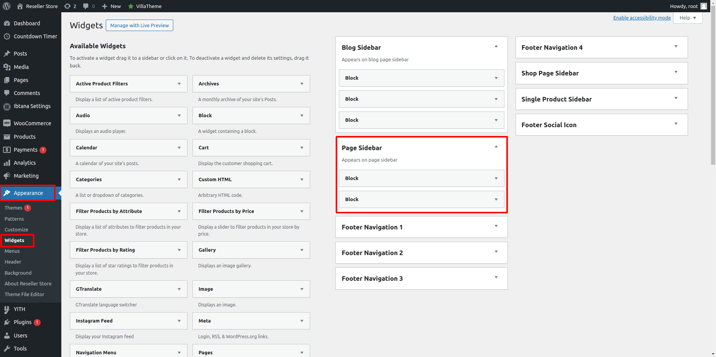Open the Analytics bar chart icon
Screen dimensions: 716x357
pos(7,163)
